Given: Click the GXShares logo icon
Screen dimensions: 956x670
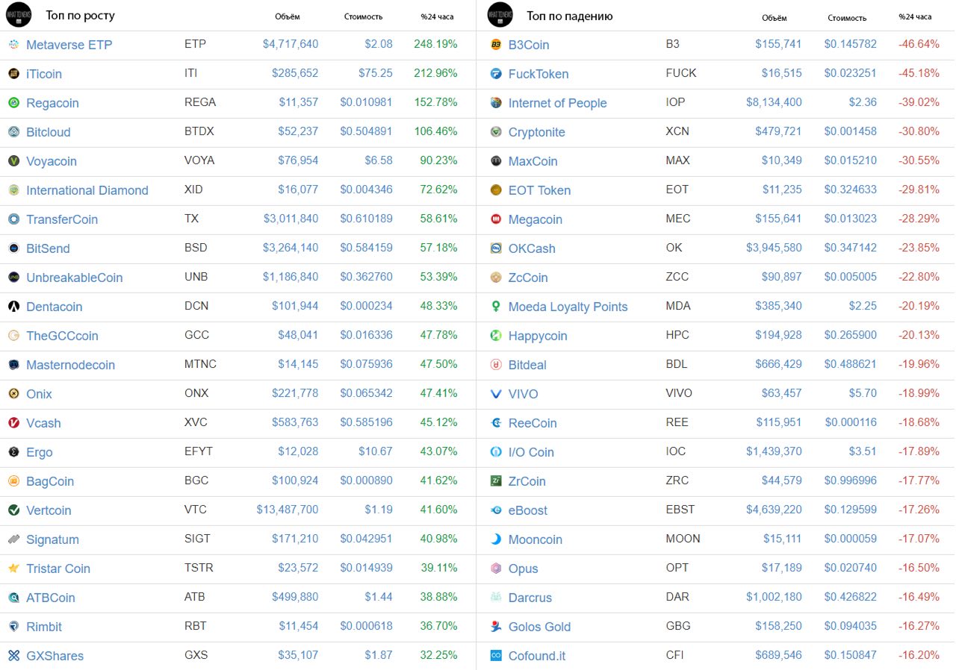Looking at the screenshot, I should [13, 656].
